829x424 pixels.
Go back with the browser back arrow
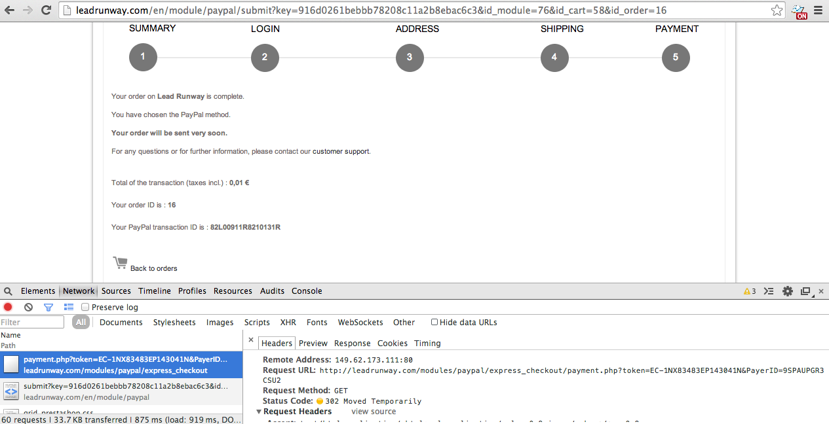pyautogui.click(x=10, y=10)
